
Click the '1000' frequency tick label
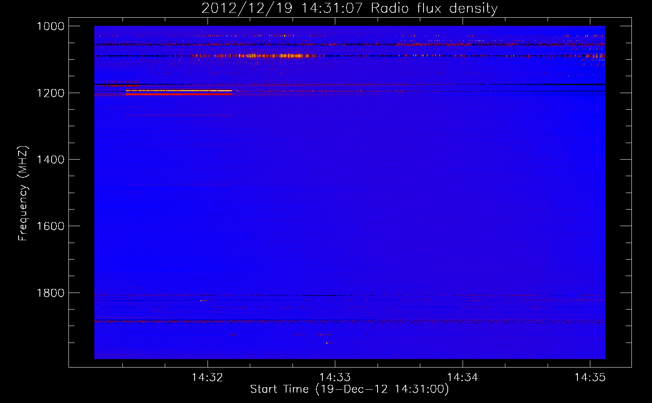pyautogui.click(x=51, y=26)
